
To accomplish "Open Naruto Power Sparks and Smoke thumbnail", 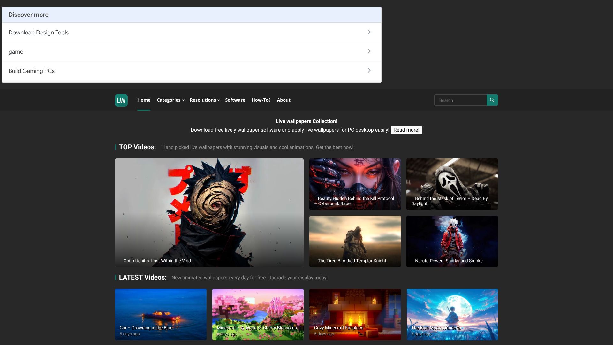I will [x=452, y=241].
